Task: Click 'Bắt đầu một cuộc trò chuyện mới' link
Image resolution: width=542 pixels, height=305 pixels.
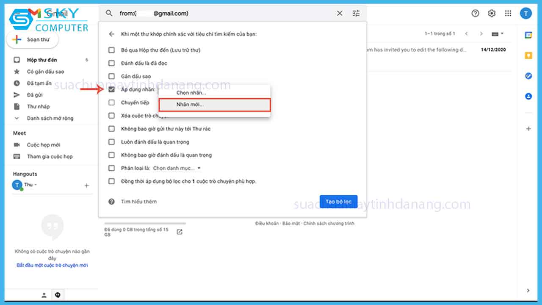Action: pyautogui.click(x=52, y=265)
